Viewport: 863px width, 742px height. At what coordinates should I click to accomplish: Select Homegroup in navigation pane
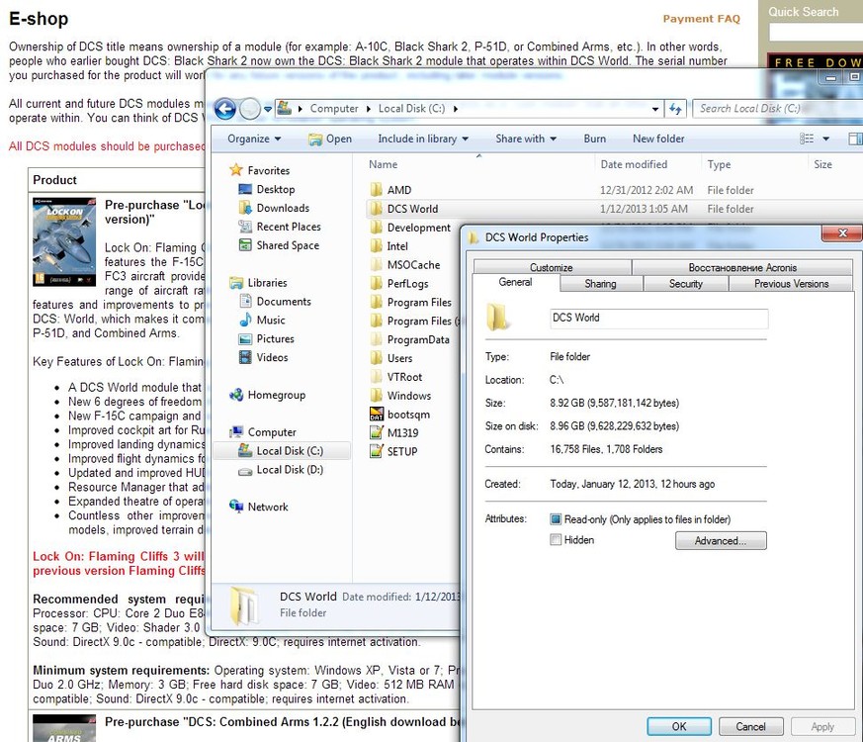[x=268, y=395]
